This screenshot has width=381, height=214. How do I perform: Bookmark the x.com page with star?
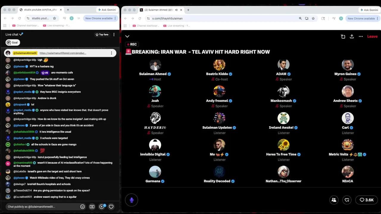pos(313,18)
